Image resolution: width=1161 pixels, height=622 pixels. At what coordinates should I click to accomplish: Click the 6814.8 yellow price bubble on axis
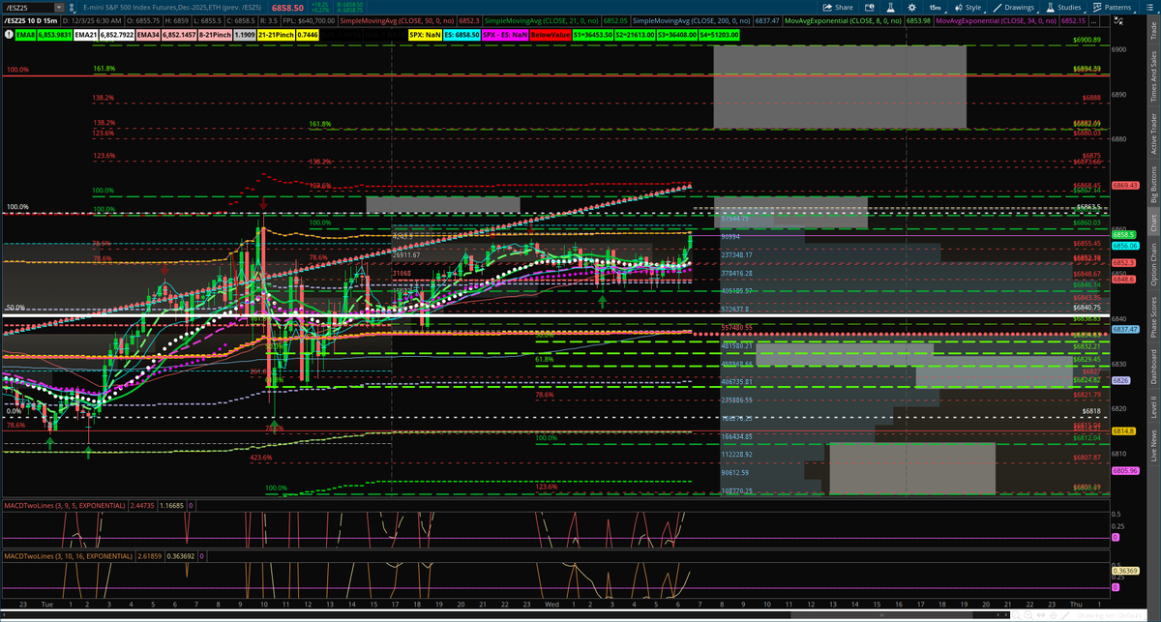click(1123, 430)
